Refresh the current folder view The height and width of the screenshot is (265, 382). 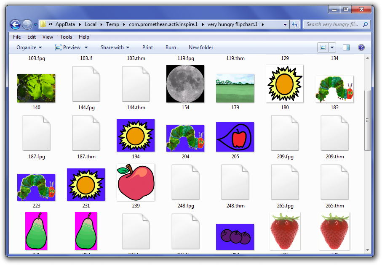coord(294,24)
